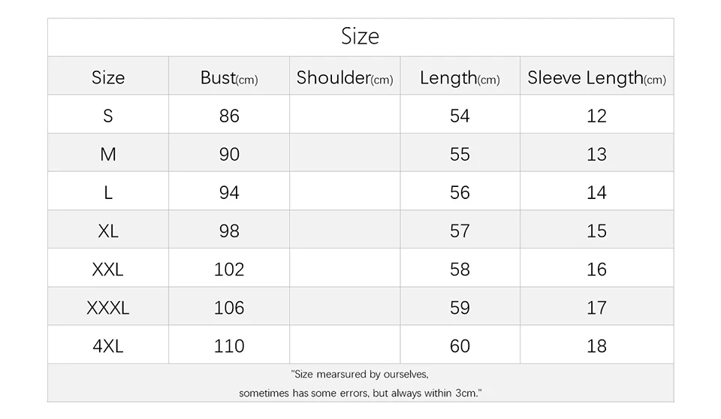
Task: Click the measurement disclaimer note text
Action: (x=360, y=384)
